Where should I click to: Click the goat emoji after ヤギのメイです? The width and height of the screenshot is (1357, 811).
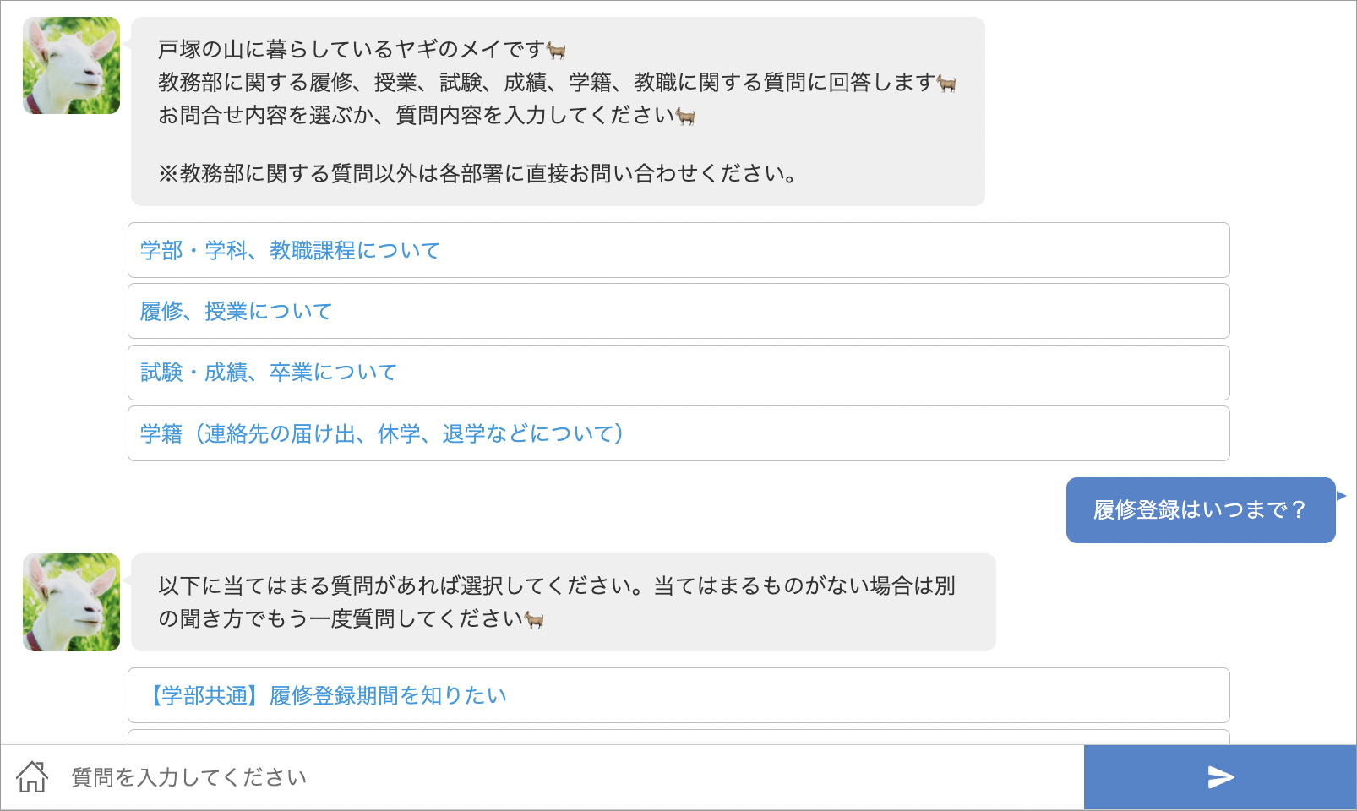pyautogui.click(x=556, y=51)
